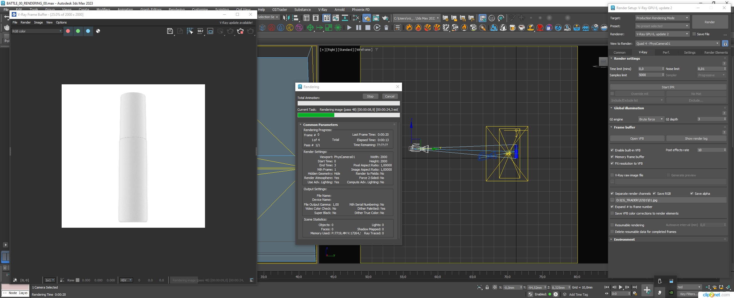734x298 pixels.
Task: Click the Mirror tool in main toolbar
Action: pos(286,18)
